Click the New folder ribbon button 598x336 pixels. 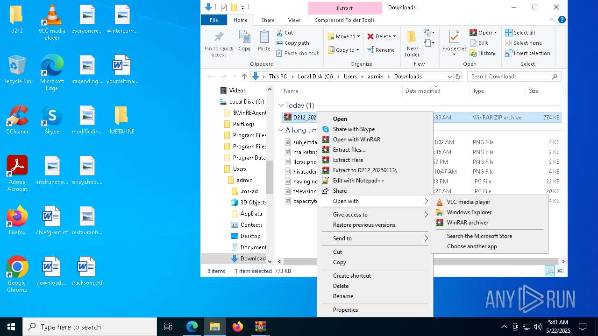412,44
